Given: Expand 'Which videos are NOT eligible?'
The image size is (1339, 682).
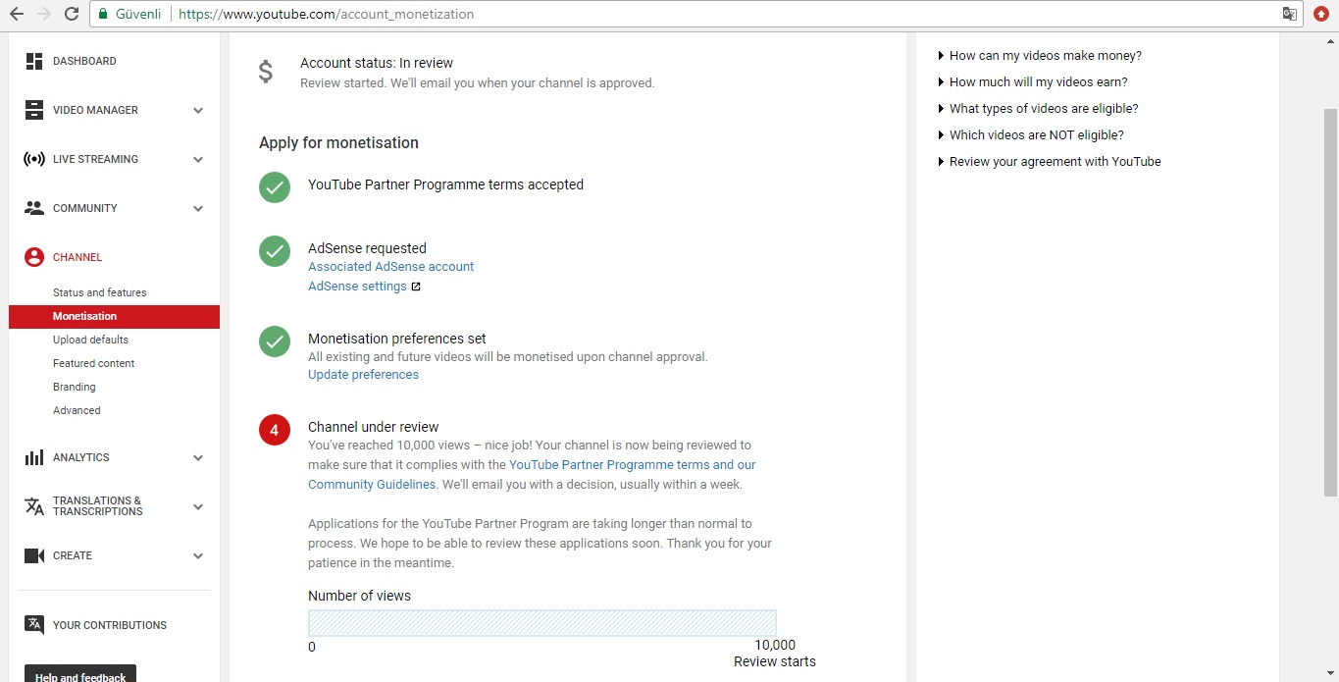Looking at the screenshot, I should pos(1031,135).
